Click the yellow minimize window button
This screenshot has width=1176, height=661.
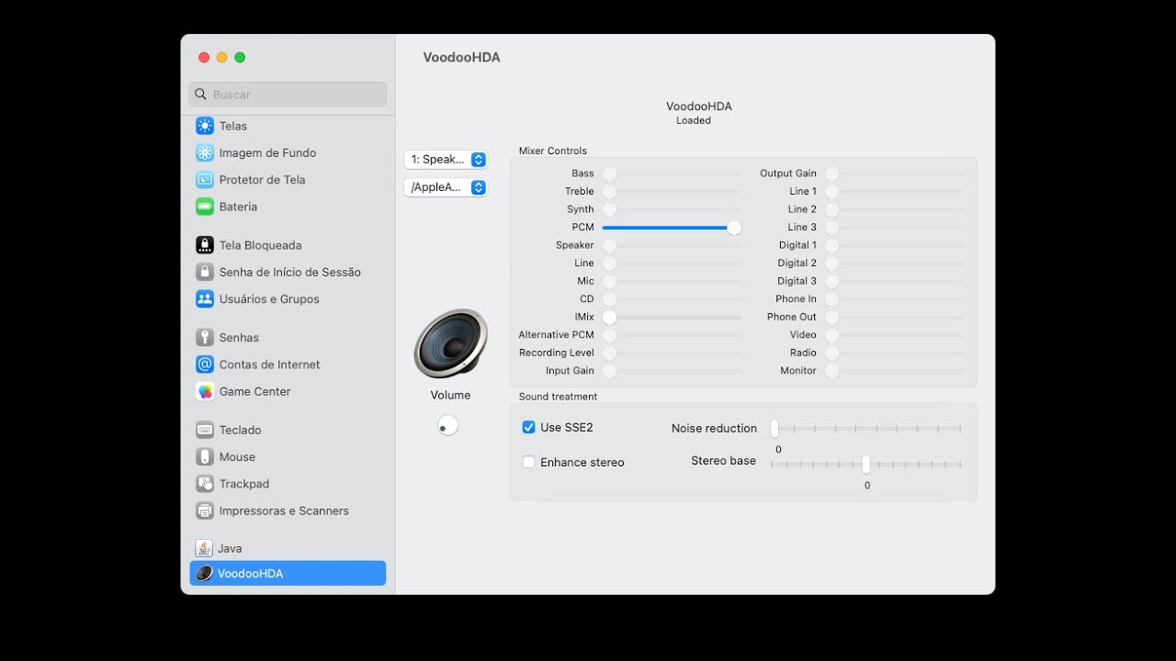221,57
